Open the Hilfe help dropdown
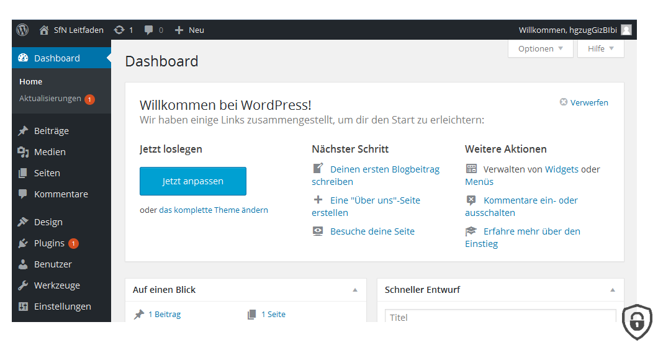This screenshot has height=345, width=658. (x=600, y=48)
